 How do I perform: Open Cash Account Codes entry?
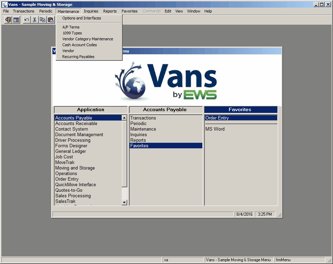point(89,45)
